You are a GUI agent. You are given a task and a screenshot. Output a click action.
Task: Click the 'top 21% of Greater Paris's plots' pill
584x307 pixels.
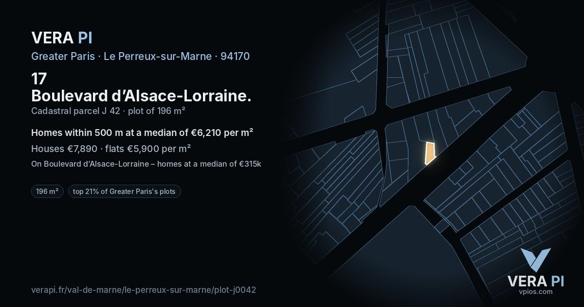coord(125,192)
